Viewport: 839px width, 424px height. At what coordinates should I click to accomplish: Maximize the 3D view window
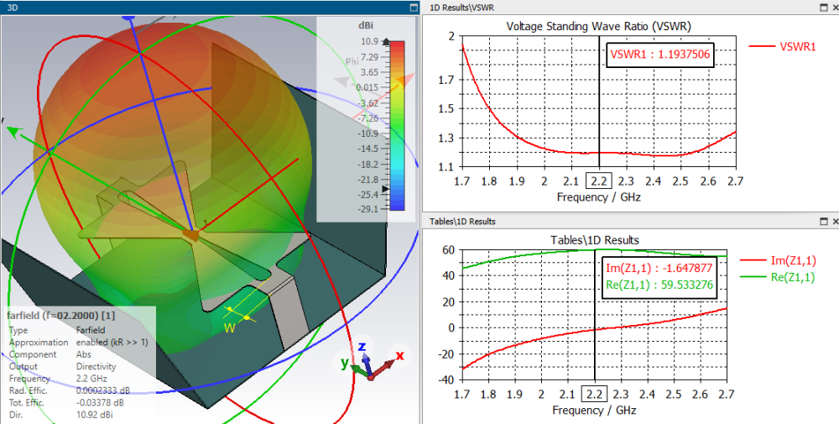click(413, 8)
